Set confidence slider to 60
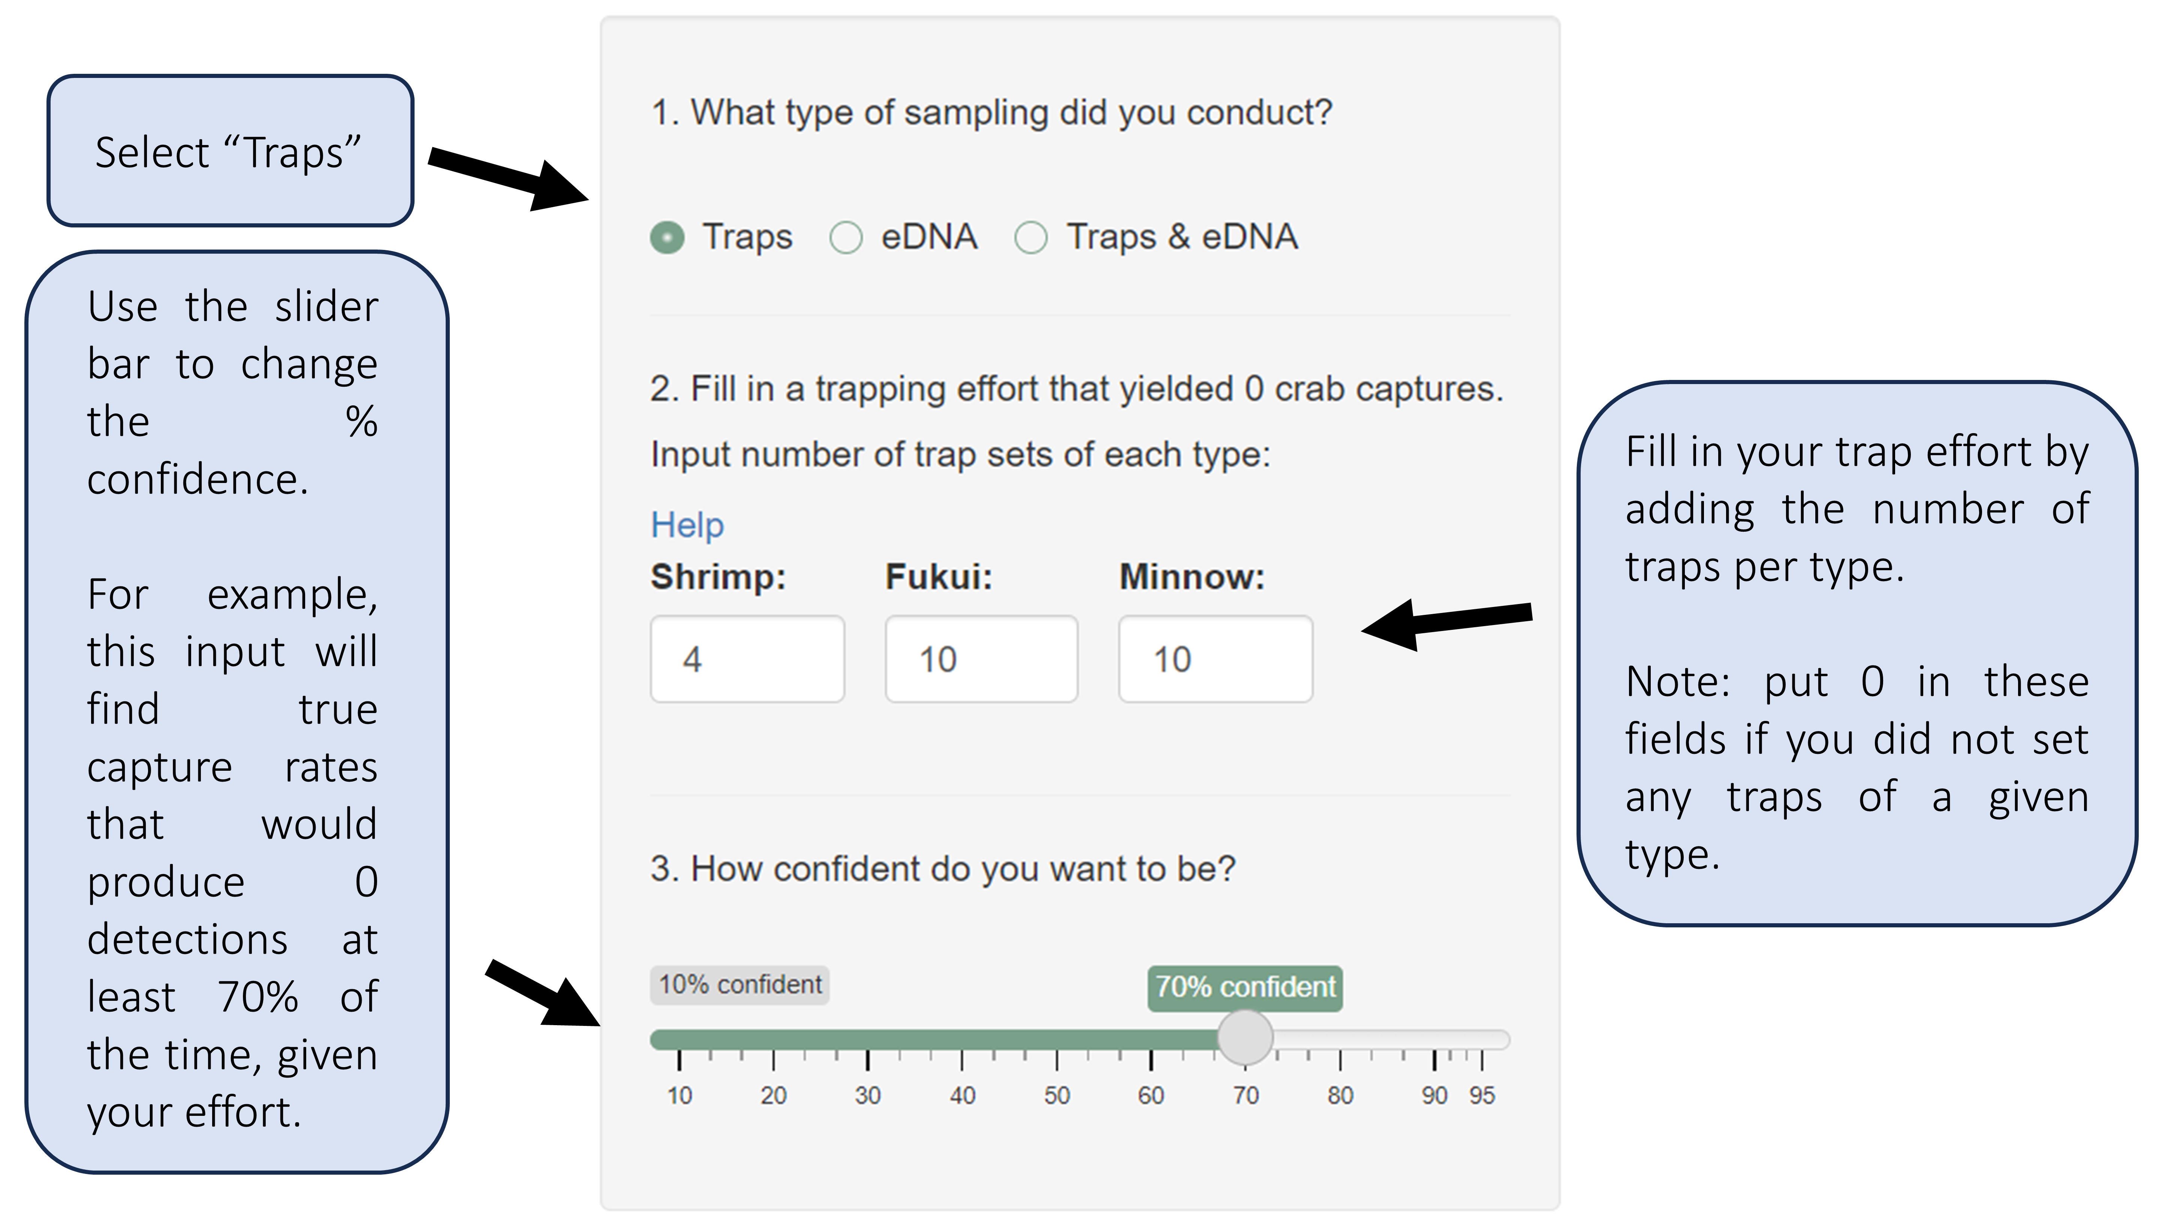This screenshot has height=1223, width=2159. [1151, 1040]
